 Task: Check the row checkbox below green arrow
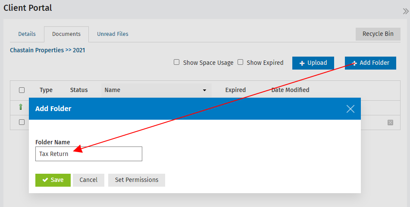point(22,122)
